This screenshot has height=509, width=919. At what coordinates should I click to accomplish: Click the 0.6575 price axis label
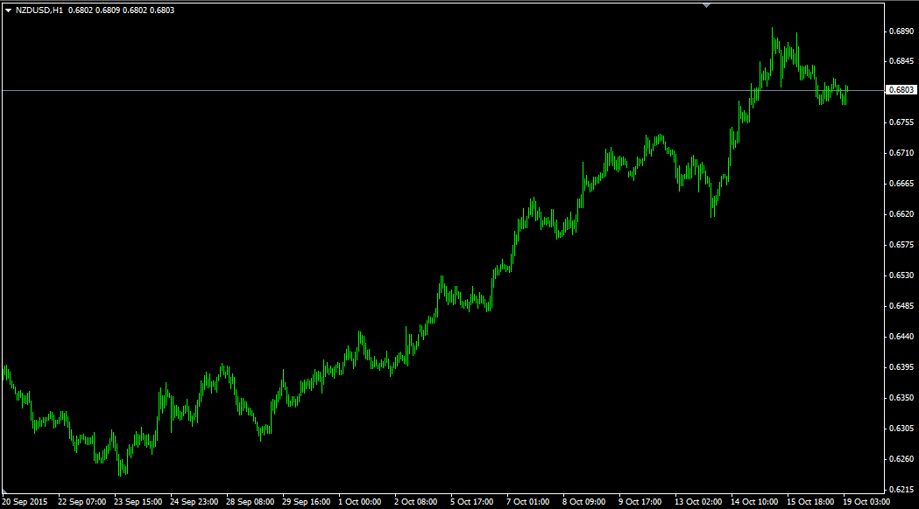tap(901, 245)
